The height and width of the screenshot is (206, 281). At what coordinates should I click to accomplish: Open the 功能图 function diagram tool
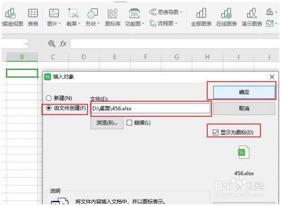(134, 13)
